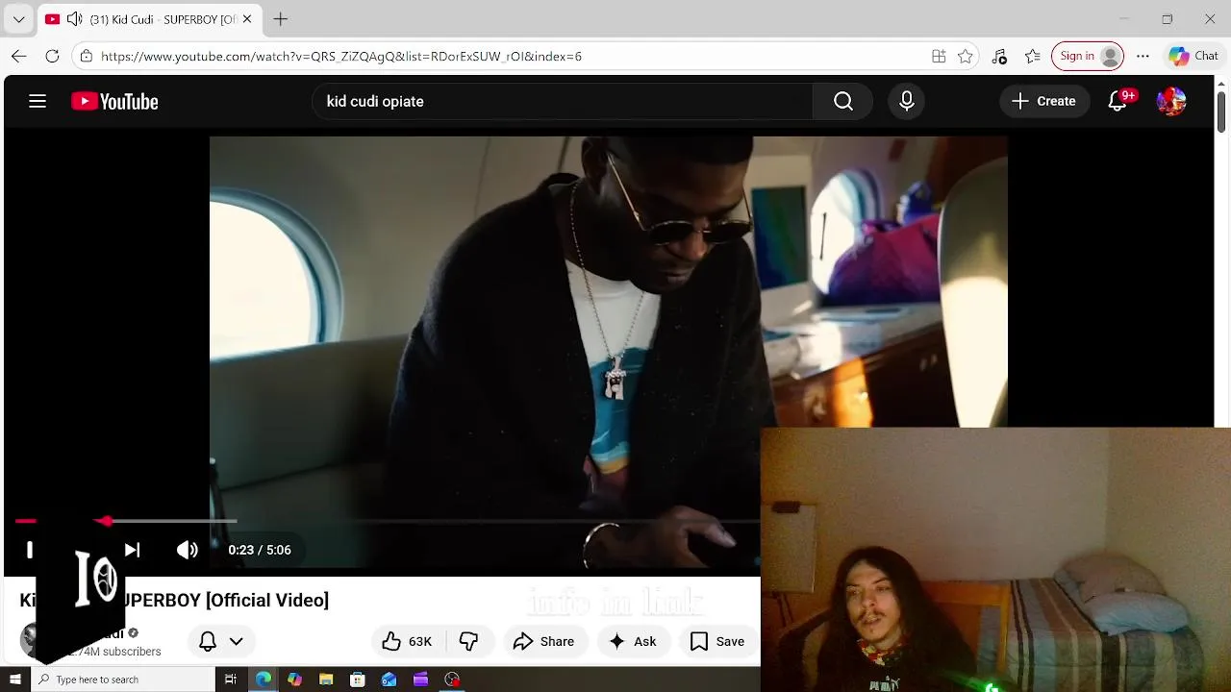Launch Copilot from the taskbar
This screenshot has height=692, width=1231.
point(294,680)
